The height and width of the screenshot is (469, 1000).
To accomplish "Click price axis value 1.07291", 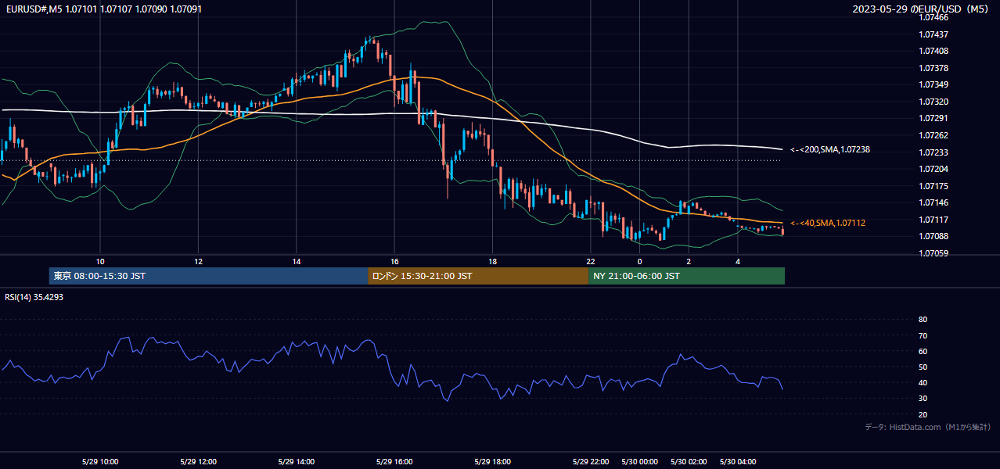I will tap(933, 119).
